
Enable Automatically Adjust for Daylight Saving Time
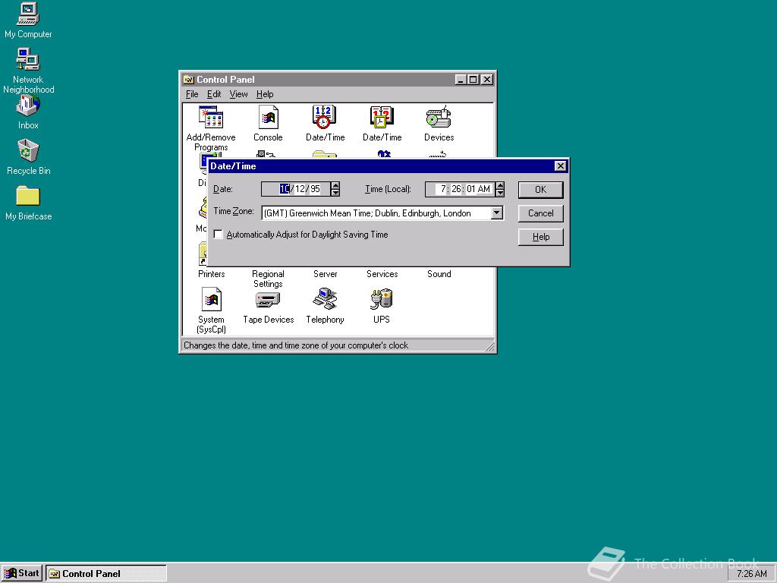tap(218, 234)
